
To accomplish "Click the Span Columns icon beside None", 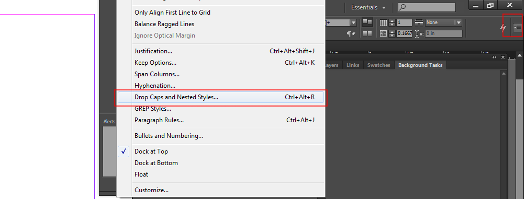I will click(x=419, y=23).
